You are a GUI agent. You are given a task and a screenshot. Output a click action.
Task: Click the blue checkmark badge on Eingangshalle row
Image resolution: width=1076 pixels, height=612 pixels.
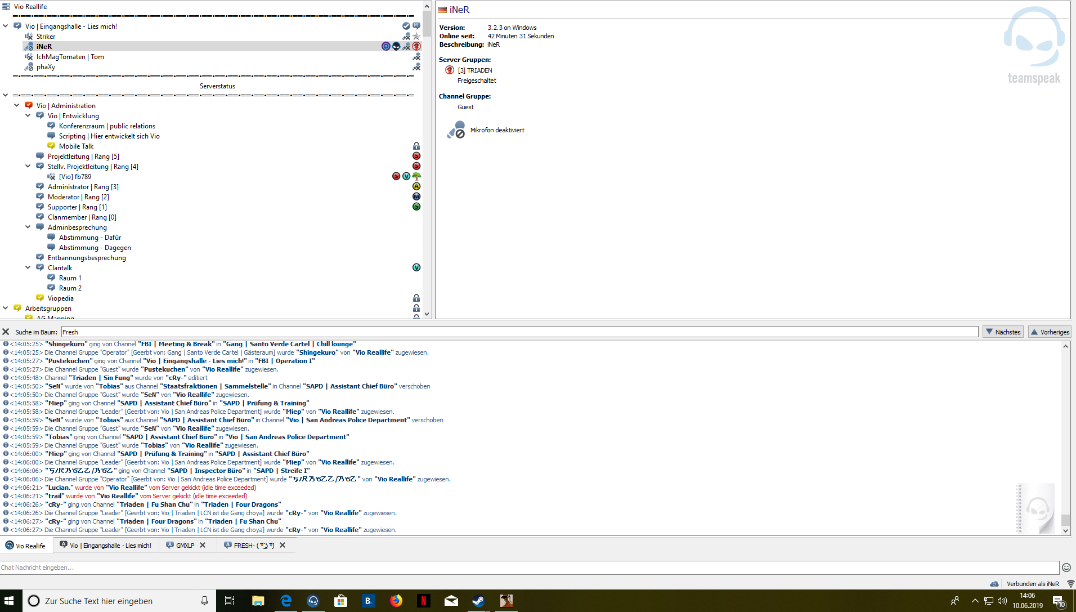[406, 26]
